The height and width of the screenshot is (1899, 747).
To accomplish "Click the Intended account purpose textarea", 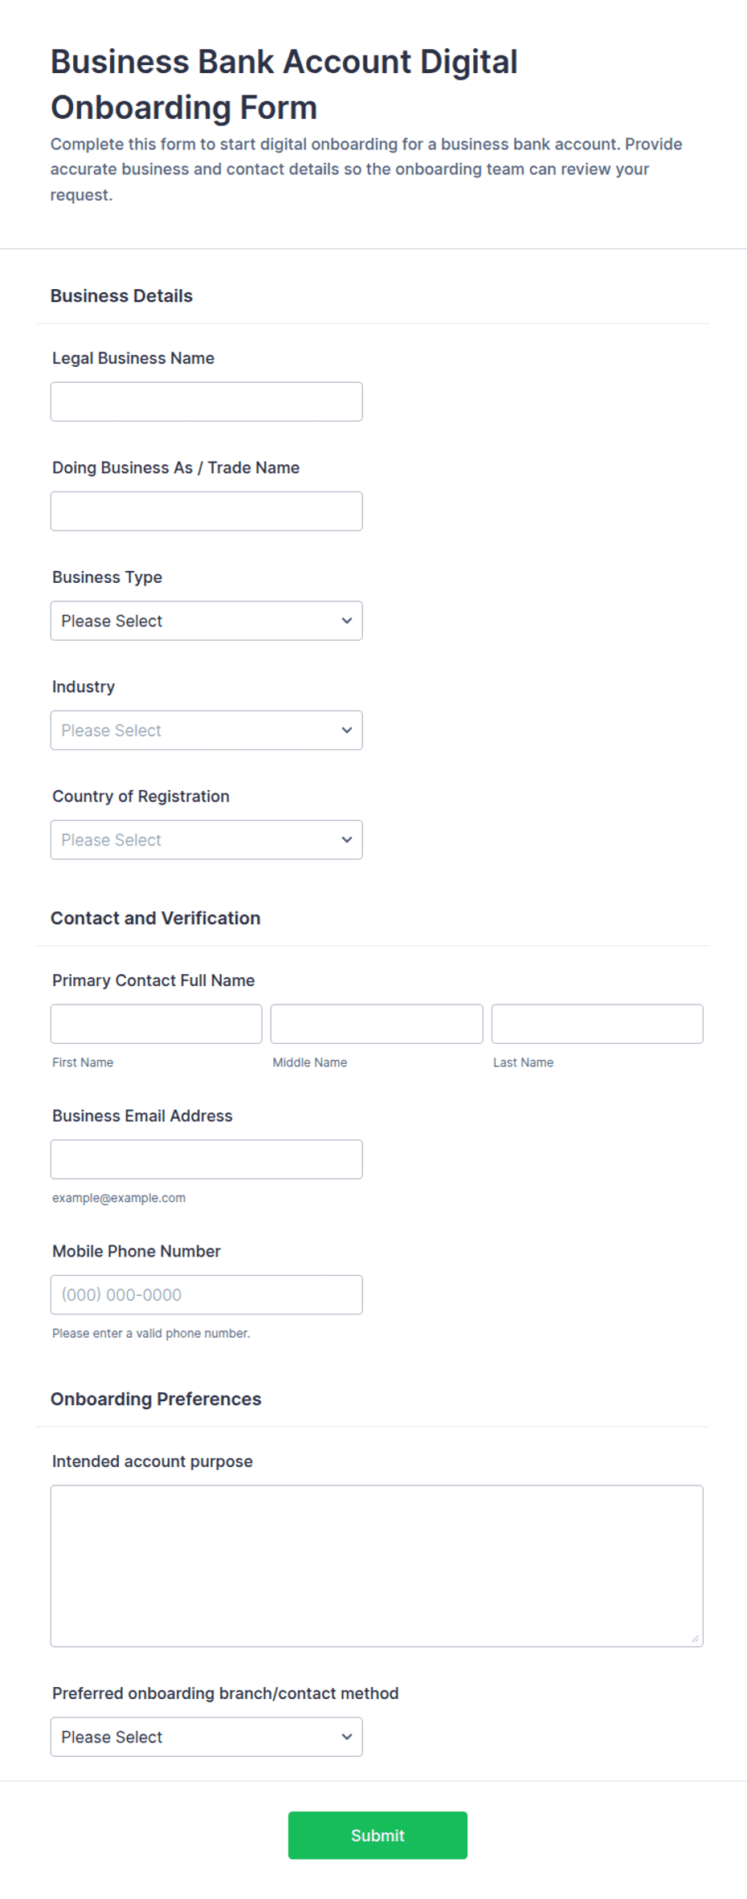I will coord(377,1566).
